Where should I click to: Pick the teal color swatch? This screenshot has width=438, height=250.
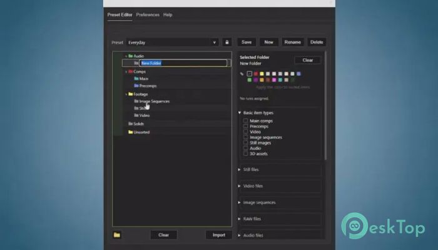pyautogui.click(x=280, y=80)
